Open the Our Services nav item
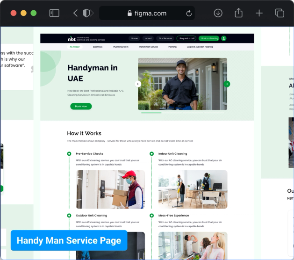The height and width of the screenshot is (260, 294). [x=165, y=38]
